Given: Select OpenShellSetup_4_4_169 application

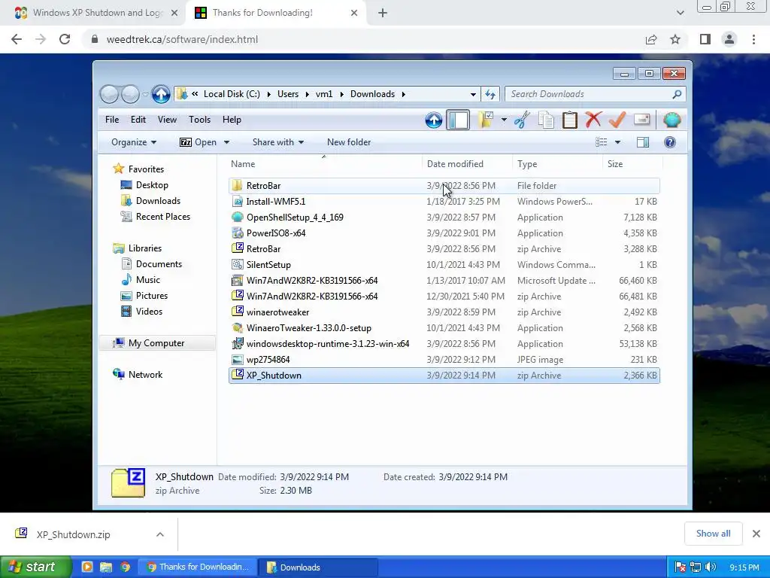Looking at the screenshot, I should point(444,218).
